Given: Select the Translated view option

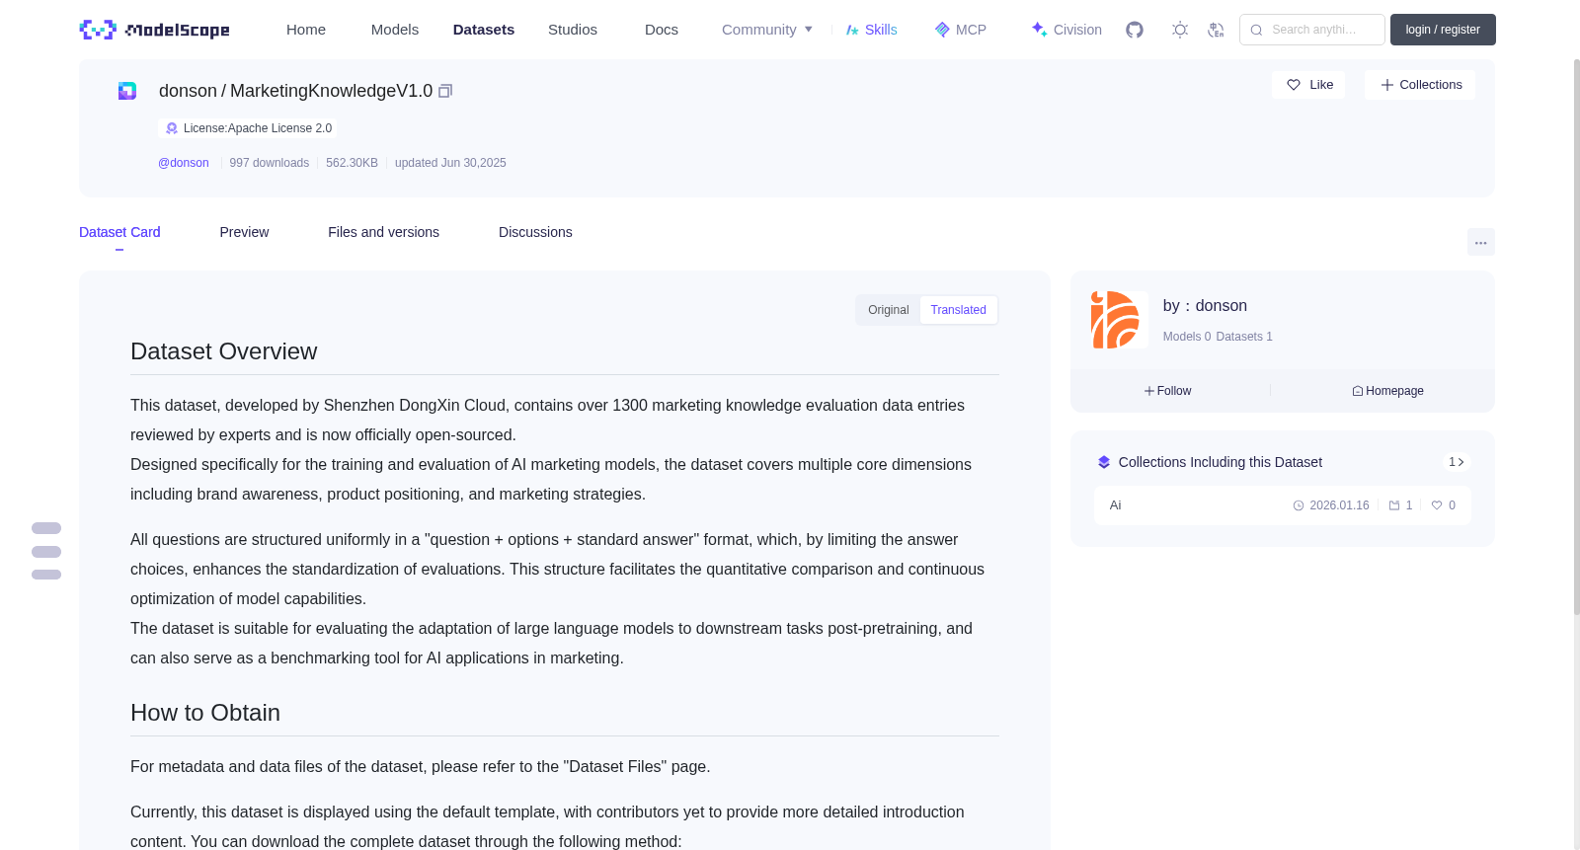Looking at the screenshot, I should [958, 310].
